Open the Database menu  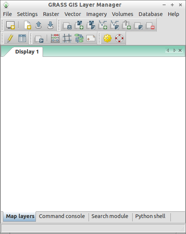(x=150, y=14)
